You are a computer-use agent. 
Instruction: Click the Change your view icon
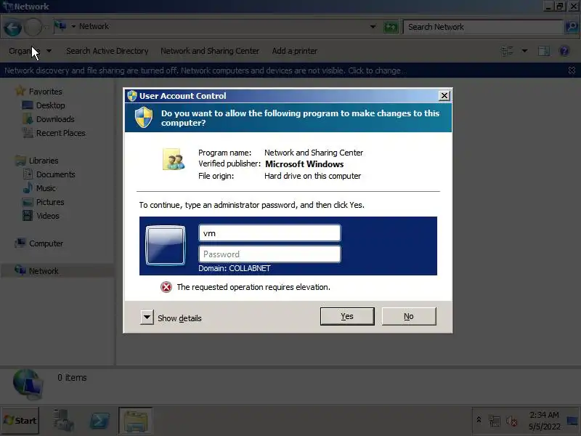tap(507, 51)
